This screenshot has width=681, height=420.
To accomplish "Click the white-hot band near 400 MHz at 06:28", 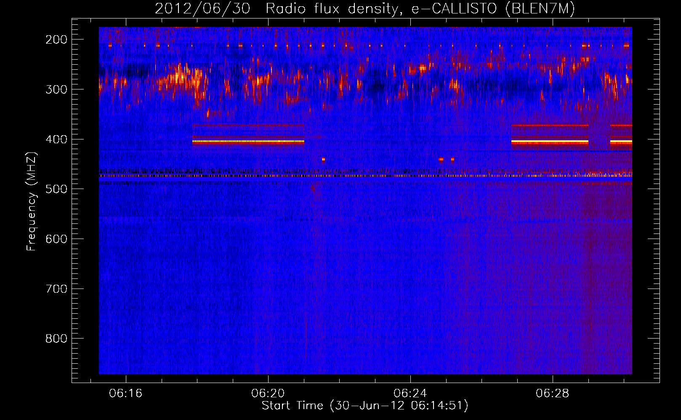I will pos(550,142).
